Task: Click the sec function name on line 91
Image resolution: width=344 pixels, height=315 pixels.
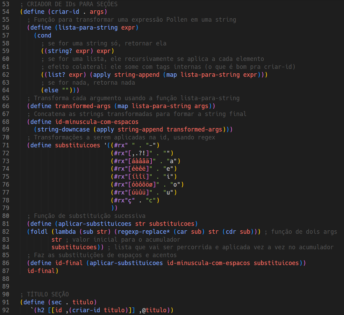Action: coord(57,302)
